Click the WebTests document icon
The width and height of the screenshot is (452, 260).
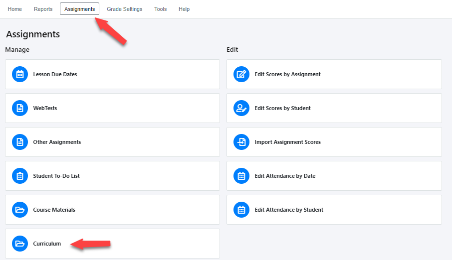pyautogui.click(x=20, y=108)
